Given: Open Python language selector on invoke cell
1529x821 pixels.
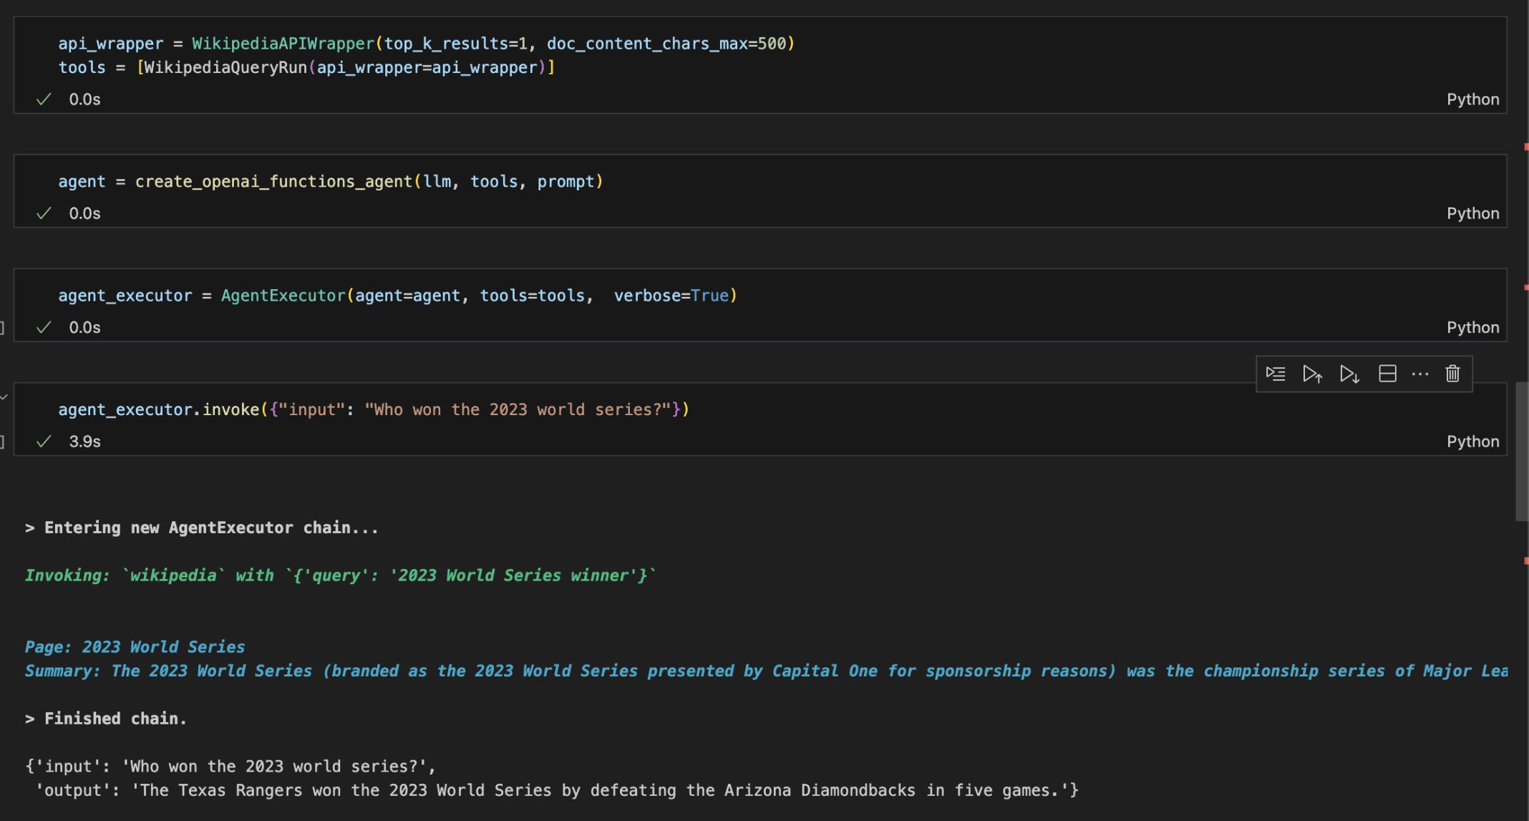Looking at the screenshot, I should pyautogui.click(x=1472, y=442).
